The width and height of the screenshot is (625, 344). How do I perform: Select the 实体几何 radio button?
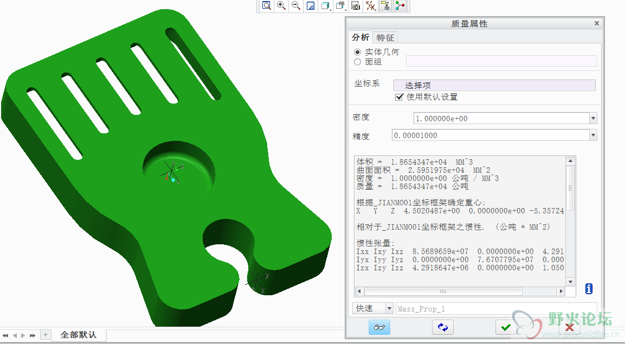(x=358, y=52)
